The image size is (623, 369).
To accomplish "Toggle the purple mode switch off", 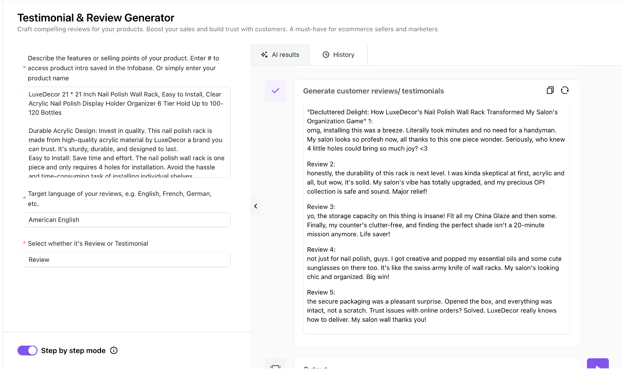I will 27,350.
